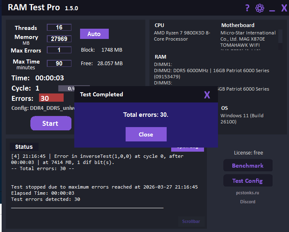Dismiss Test Completed dialog with X
The image size is (289, 232).
[207, 95]
